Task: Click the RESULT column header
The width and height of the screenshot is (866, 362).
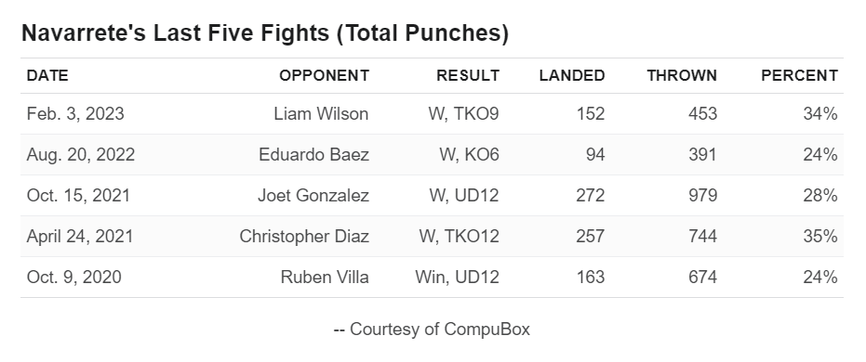Action: pos(468,75)
